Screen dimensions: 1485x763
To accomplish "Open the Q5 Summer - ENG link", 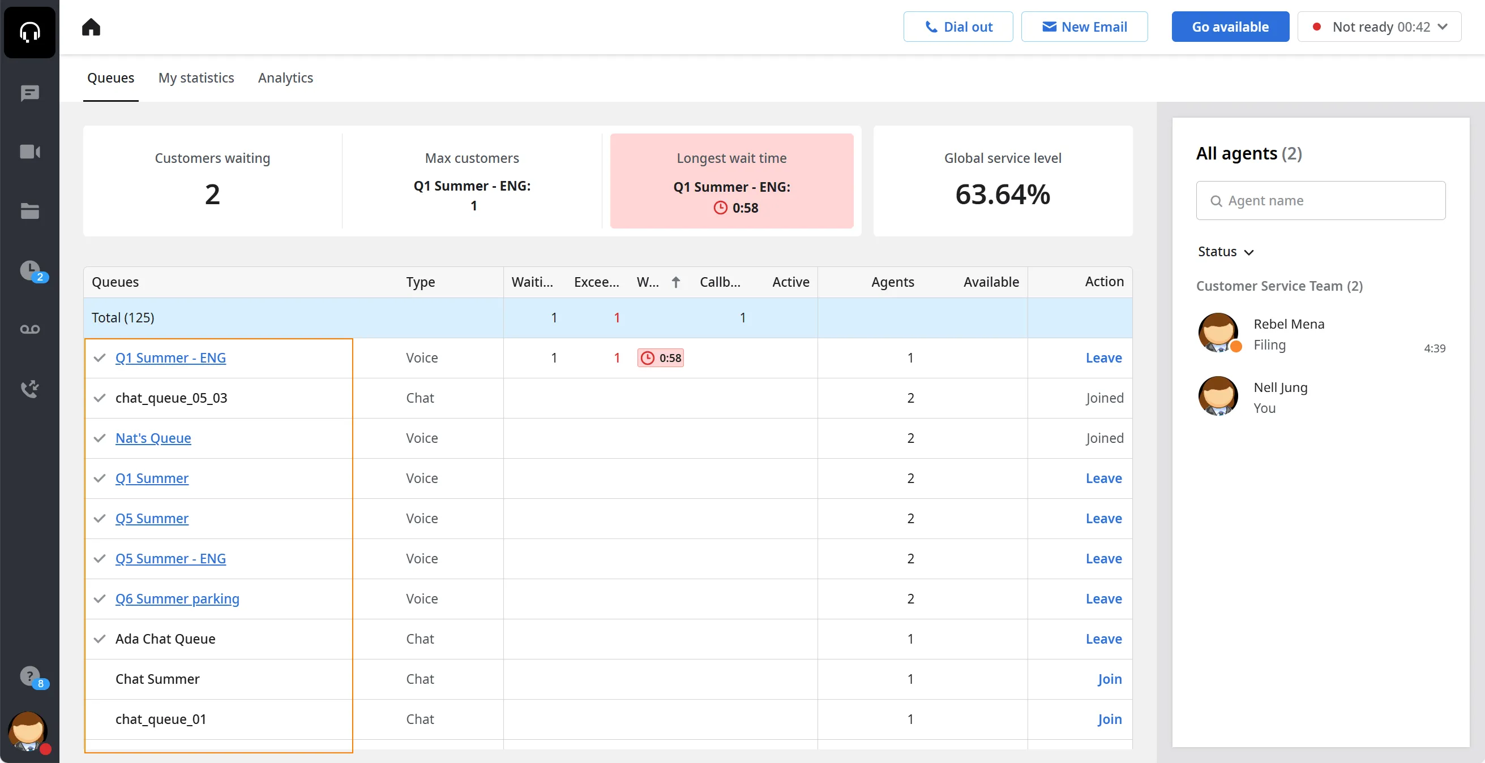I will (x=170, y=559).
